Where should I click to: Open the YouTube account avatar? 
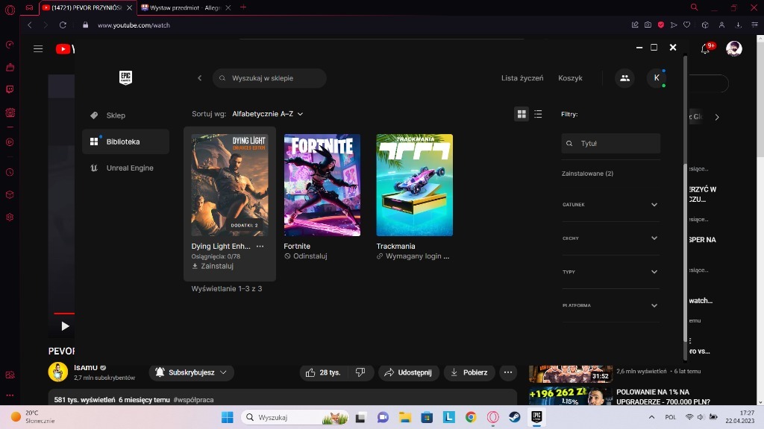click(x=734, y=48)
